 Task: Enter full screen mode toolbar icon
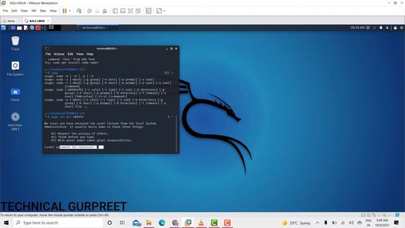(130, 11)
